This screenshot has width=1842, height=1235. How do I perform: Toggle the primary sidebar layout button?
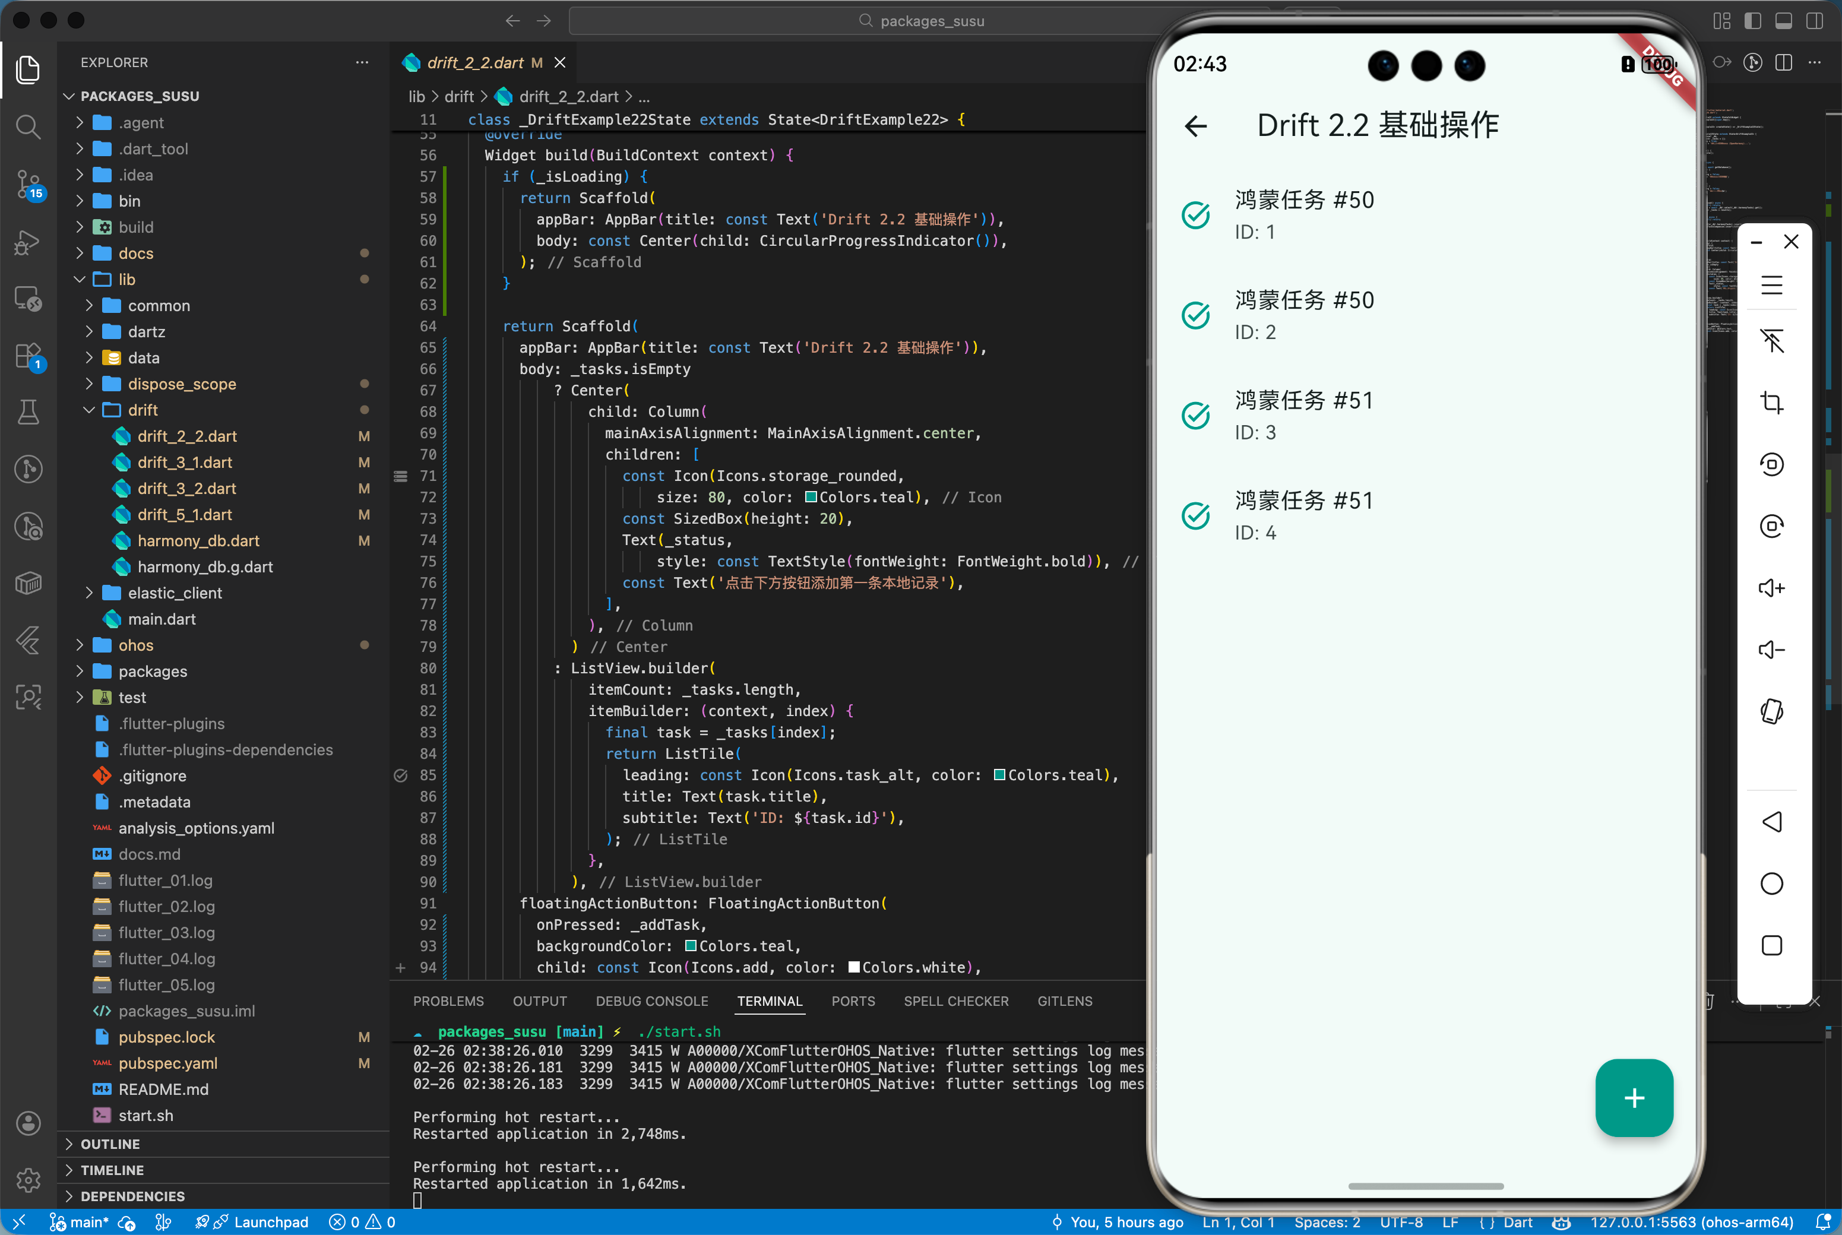click(1752, 21)
